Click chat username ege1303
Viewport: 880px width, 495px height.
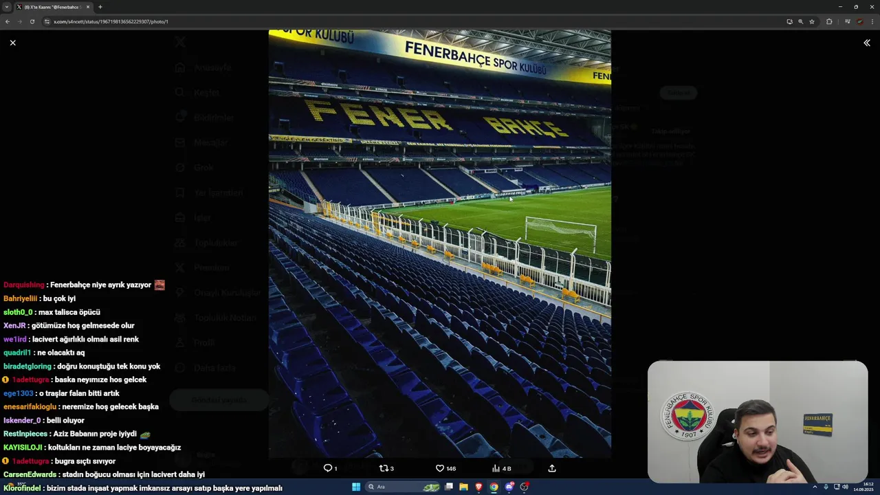[x=19, y=393]
